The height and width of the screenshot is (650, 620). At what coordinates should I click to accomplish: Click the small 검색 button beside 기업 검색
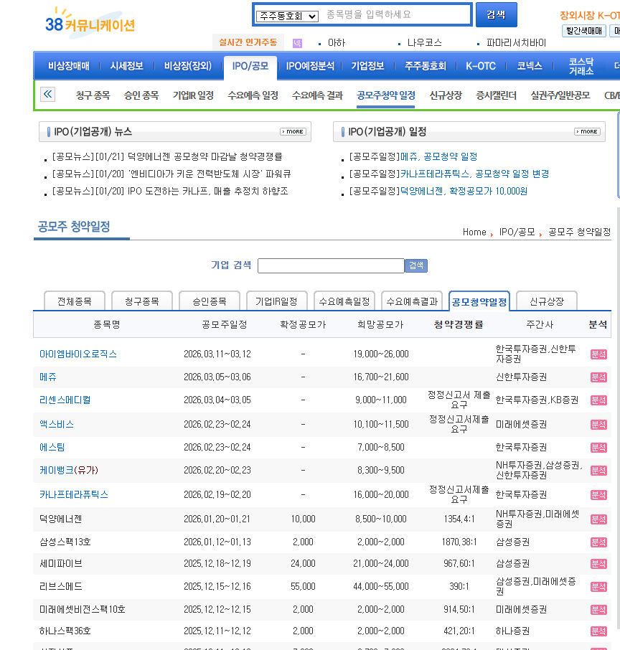416,265
